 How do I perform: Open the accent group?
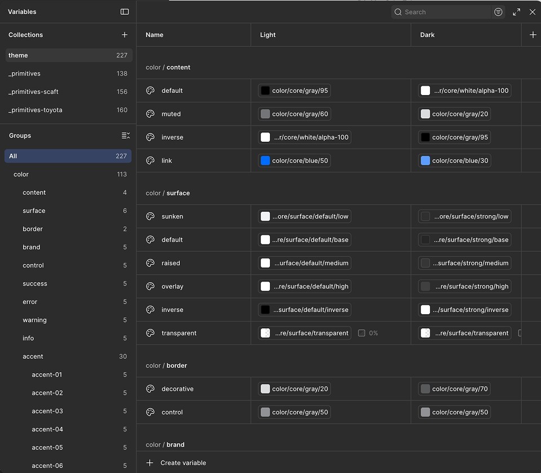tap(68, 356)
